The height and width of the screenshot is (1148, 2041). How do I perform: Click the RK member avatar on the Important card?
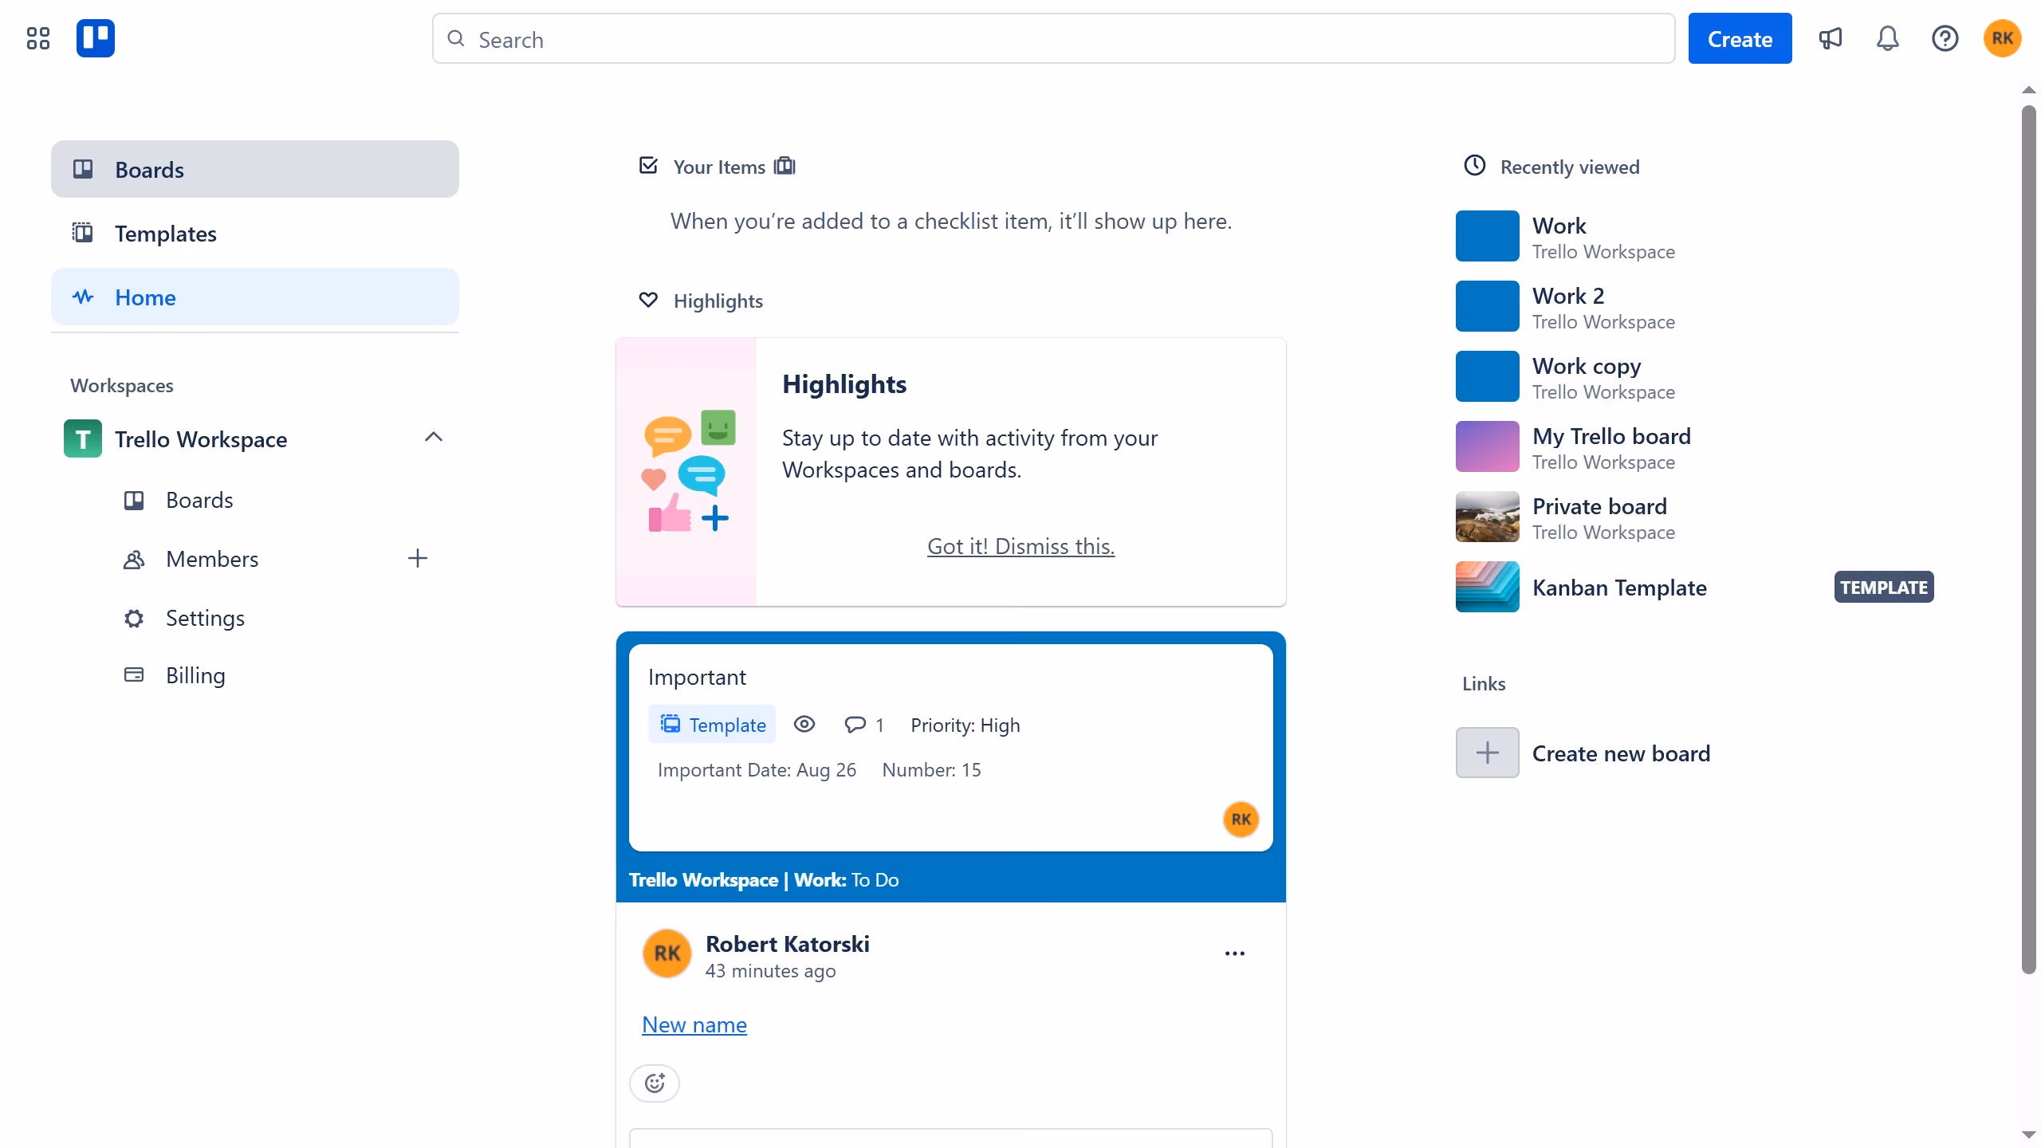click(1241, 819)
